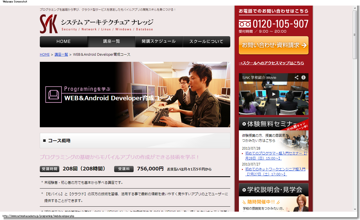Click the vertical scrollbar thumb

[x=355, y=35]
